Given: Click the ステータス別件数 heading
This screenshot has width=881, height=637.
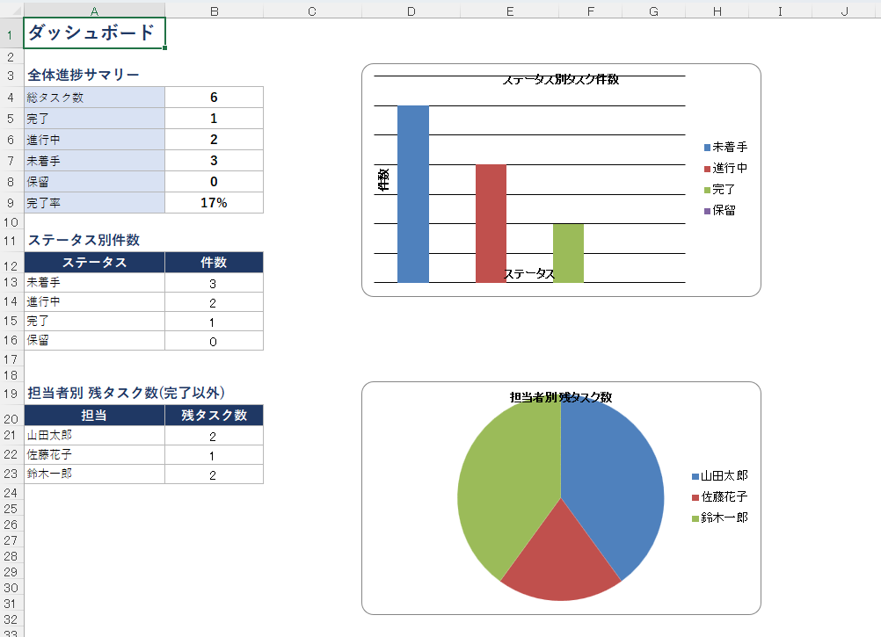Looking at the screenshot, I should pyautogui.click(x=84, y=240).
